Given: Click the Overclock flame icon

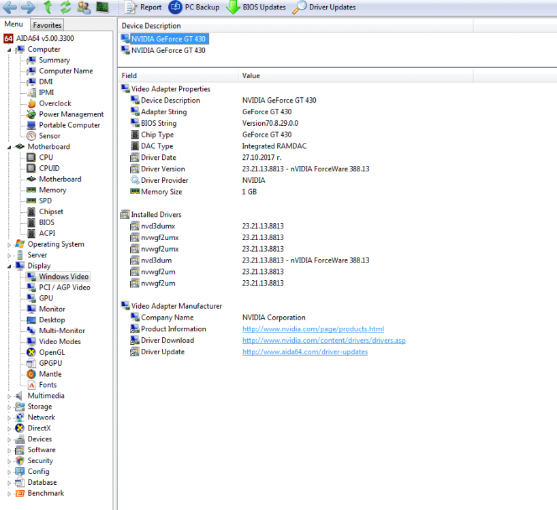Looking at the screenshot, I should click(x=31, y=103).
